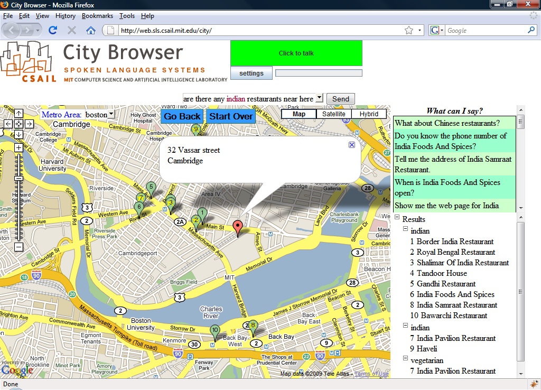Open the Bookmarks menu
Image resolution: width=541 pixels, height=390 pixels.
(97, 16)
